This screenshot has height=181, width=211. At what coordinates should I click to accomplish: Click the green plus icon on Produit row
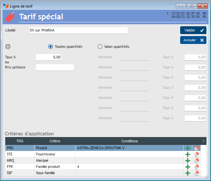coord(188,148)
